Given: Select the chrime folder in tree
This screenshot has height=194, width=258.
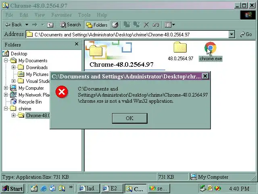Looking at the screenshot, I should coord(25,109).
